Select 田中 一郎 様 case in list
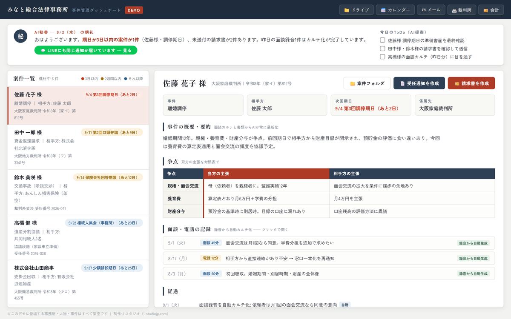This screenshot has height=319, width=511. click(78, 147)
